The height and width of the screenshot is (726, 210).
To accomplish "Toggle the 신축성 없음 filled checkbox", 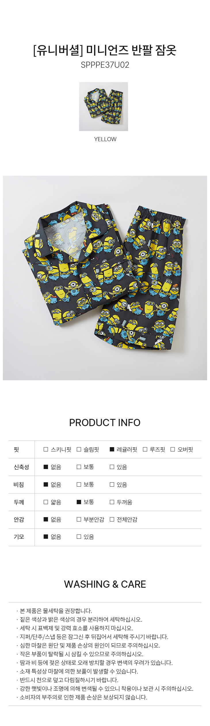I will coord(46,467).
